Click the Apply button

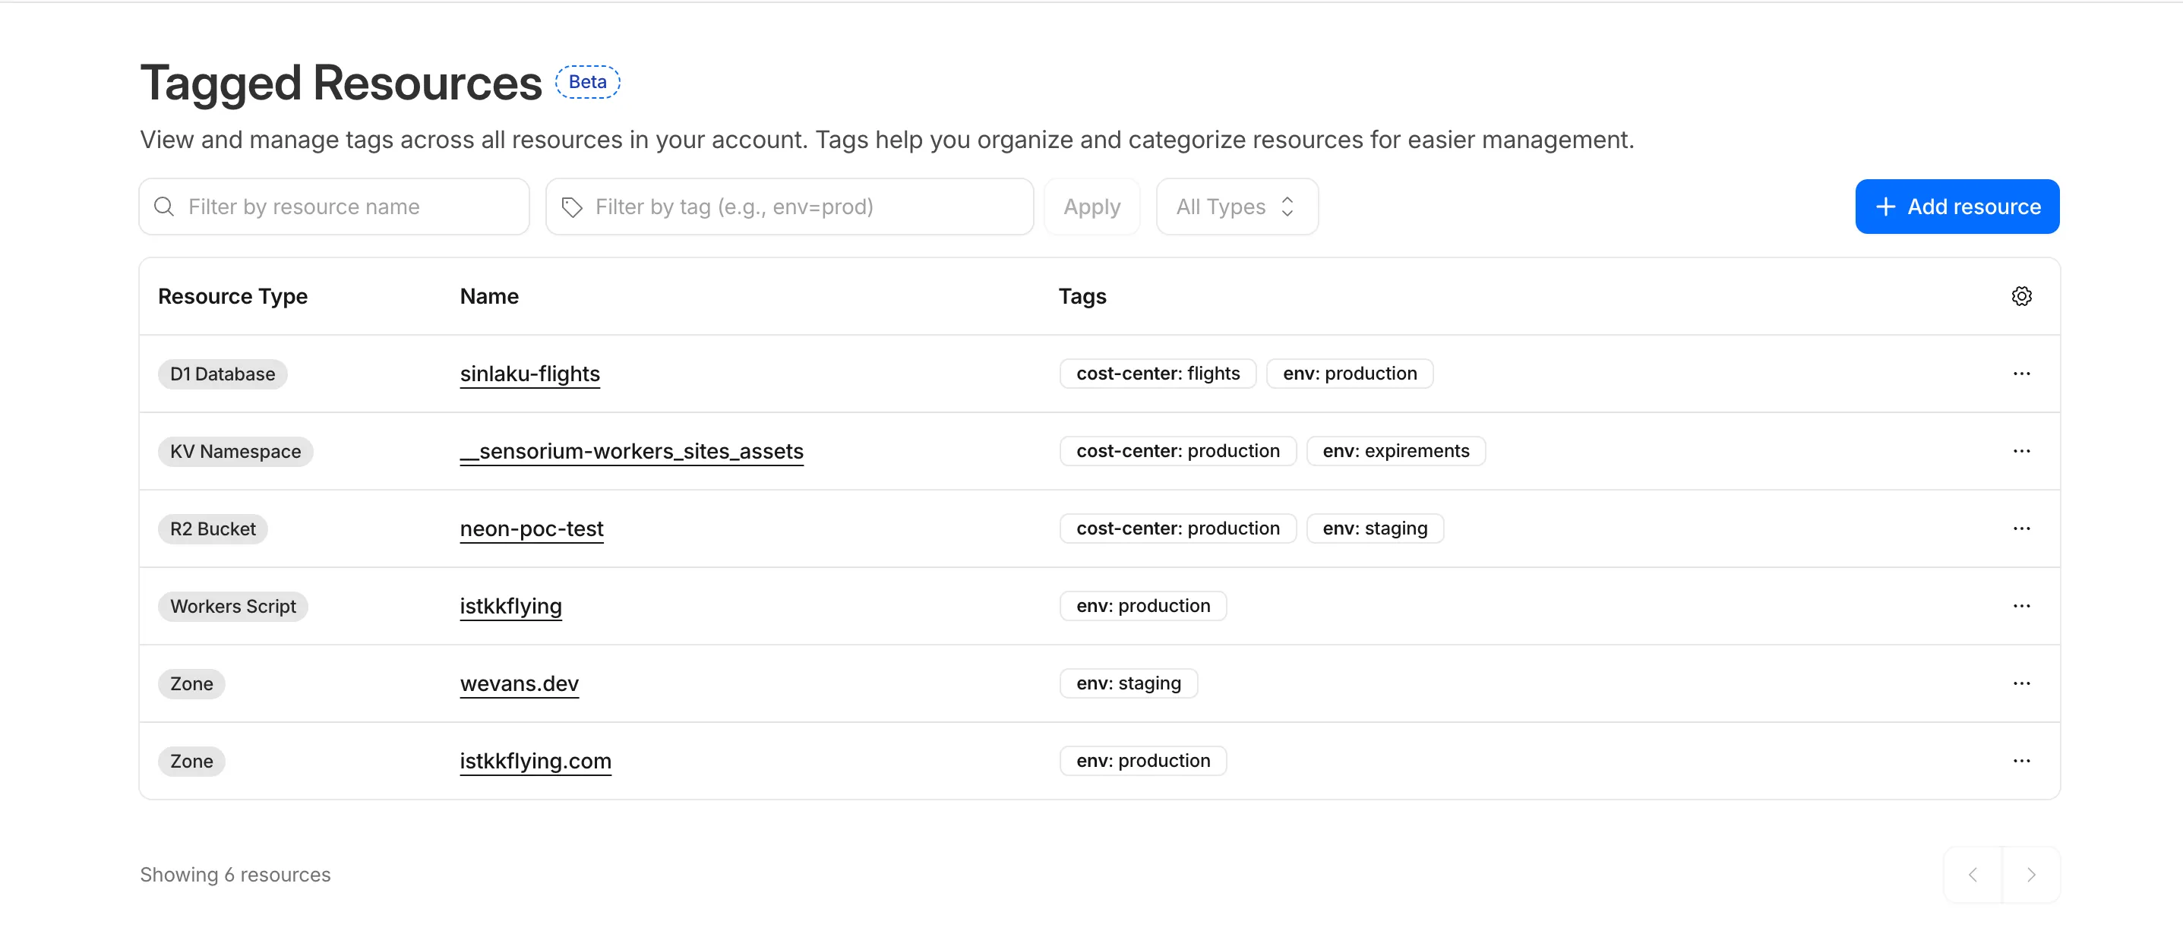(x=1091, y=206)
